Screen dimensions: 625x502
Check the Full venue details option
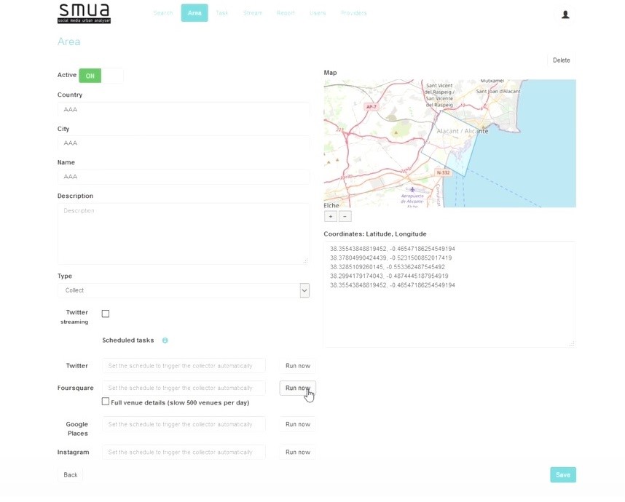coord(105,402)
